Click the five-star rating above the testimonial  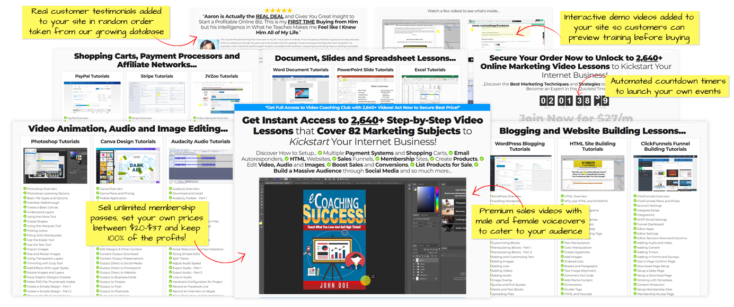tap(277, 10)
